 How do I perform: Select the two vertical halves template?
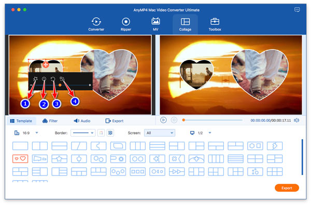[x=40, y=146]
